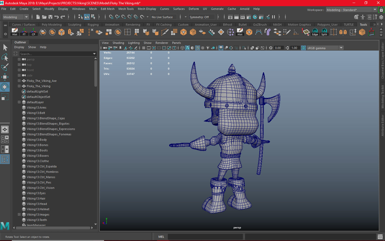Click the Split shelf tool
This screenshot has height=241, width=385.
(x=324, y=32)
